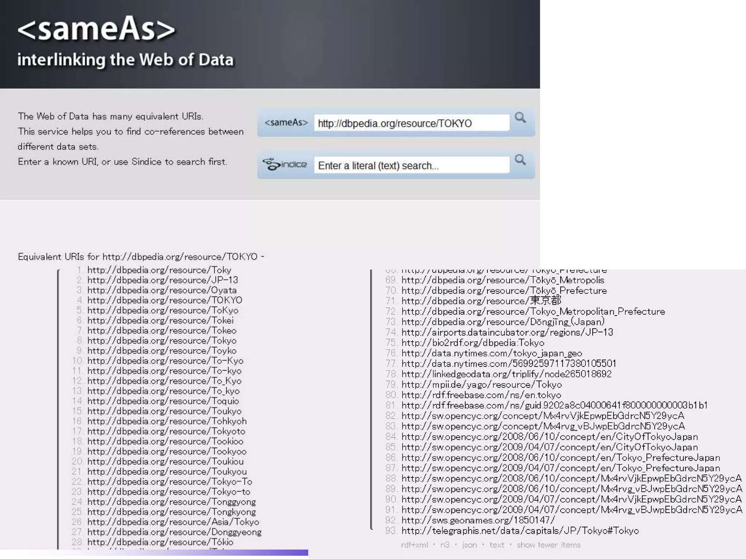Focus the literal text search box
The width and height of the screenshot is (746, 559).
[412, 166]
